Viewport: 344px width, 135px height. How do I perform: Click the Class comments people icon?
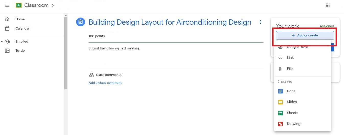coord(91,75)
